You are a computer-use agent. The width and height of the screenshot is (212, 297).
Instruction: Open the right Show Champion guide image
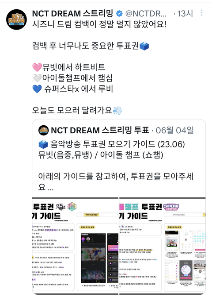point(163,246)
